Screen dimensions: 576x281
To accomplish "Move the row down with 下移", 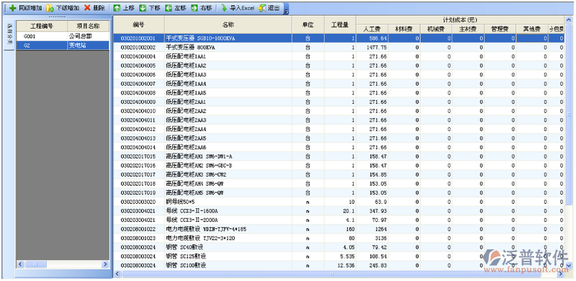I will 150,8.
